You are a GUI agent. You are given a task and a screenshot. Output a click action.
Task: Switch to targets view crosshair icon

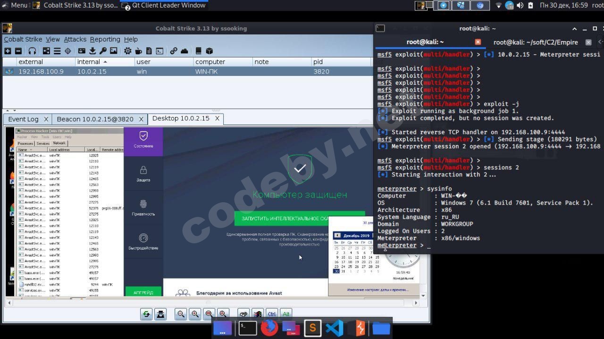[x=67, y=51]
